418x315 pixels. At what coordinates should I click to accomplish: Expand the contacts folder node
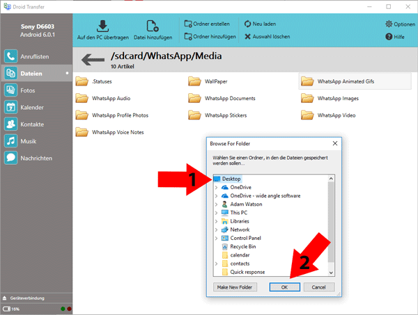216,264
